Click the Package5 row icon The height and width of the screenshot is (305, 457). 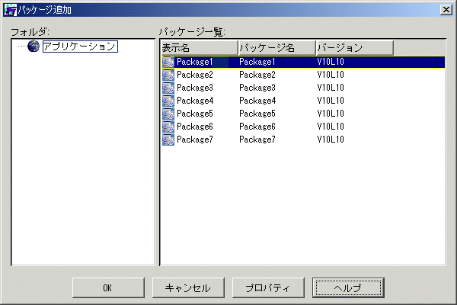pyautogui.click(x=168, y=114)
